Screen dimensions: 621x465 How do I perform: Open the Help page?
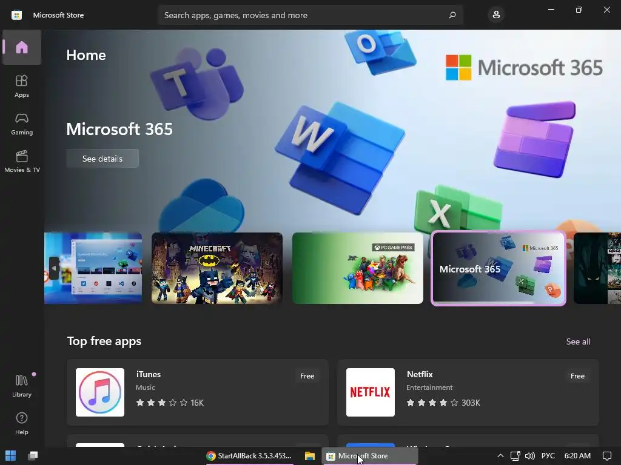(x=22, y=423)
